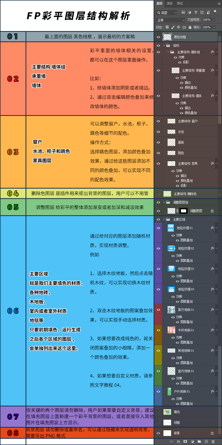Open the fx layer style menu
Image resolution: width=222 pixels, height=445 pixels.
(178, 442)
